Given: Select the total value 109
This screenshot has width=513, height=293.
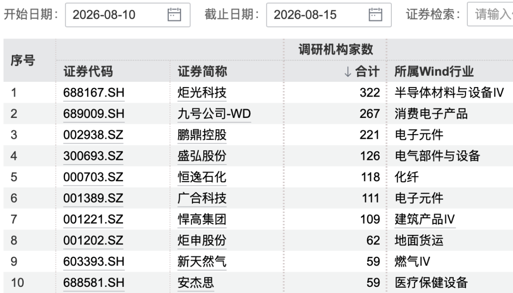Looking at the screenshot, I should tap(370, 219).
